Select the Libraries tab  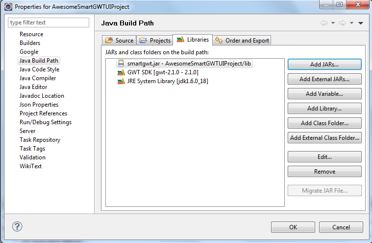193,40
